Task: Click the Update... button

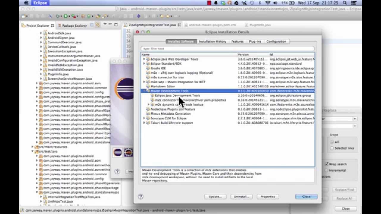Action: pos(215,196)
